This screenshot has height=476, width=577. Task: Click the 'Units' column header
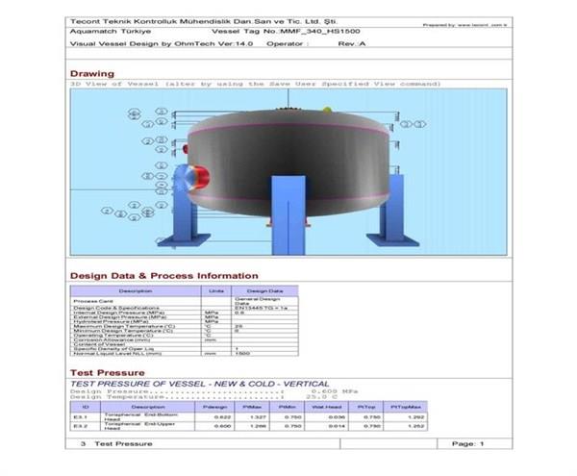[216, 291]
